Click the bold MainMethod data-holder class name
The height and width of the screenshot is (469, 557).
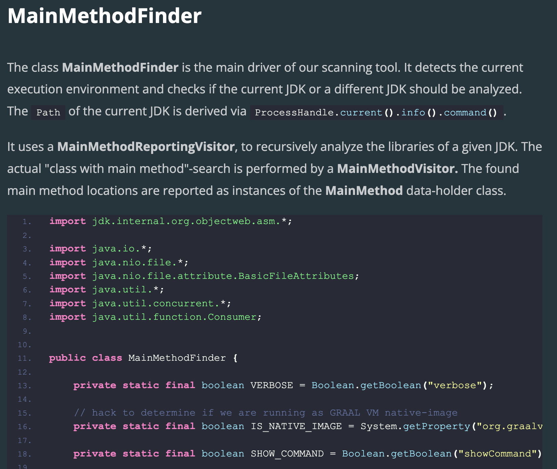(364, 191)
